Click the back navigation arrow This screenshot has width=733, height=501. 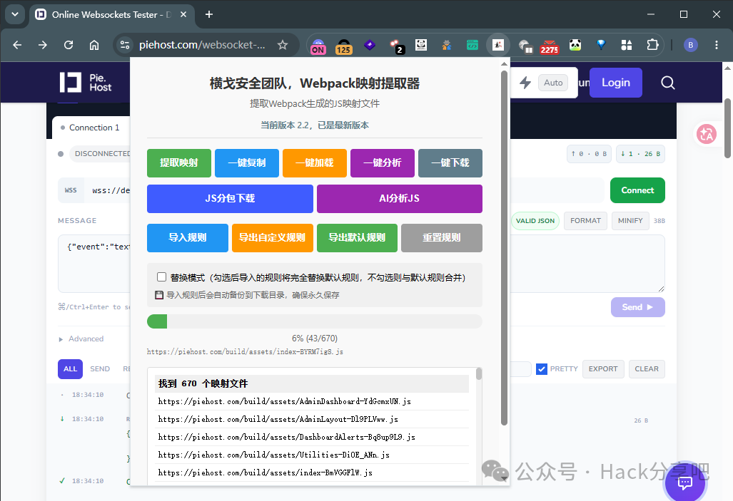point(17,45)
